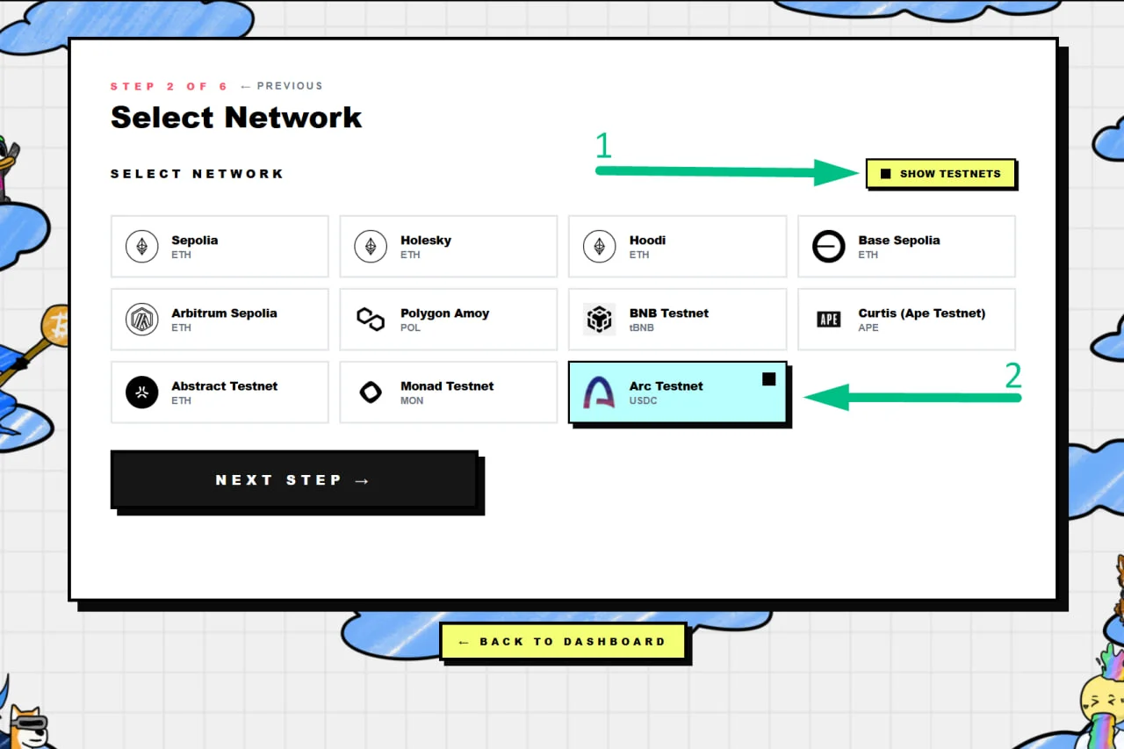Click the Curtis APE logo icon
The width and height of the screenshot is (1124, 749).
828,320
